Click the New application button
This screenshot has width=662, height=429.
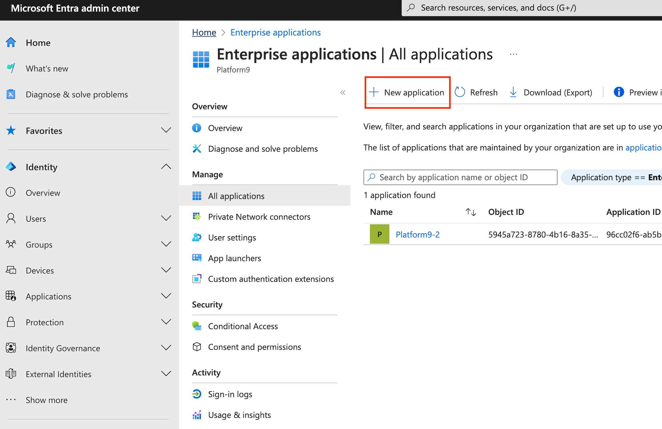tap(408, 93)
